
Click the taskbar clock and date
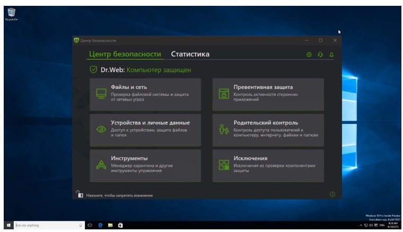[392, 225]
